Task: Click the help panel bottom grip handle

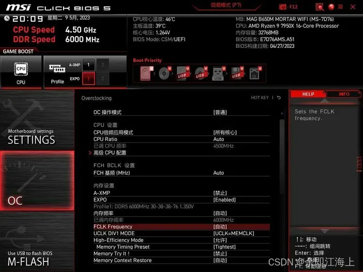Action: 325,231
